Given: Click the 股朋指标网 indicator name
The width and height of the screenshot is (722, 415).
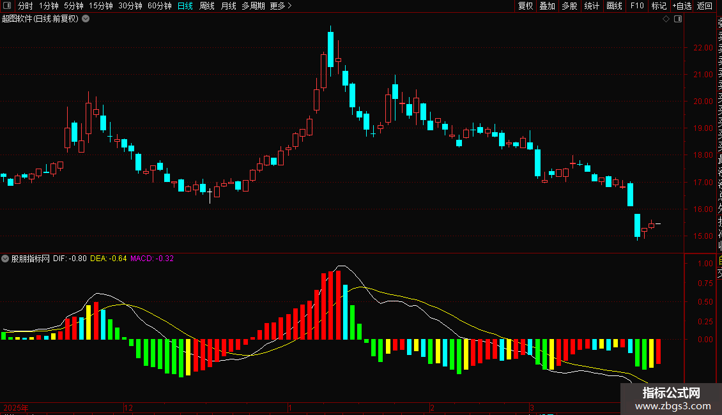Looking at the screenshot, I should pyautogui.click(x=31, y=259).
